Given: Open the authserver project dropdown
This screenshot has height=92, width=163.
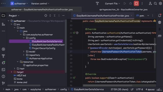Looking at the screenshot, I should 19,4.
